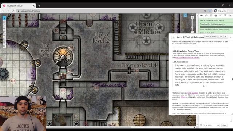233x131 pixels.
Task: Click the hidden player link bar
Action: 216,27
